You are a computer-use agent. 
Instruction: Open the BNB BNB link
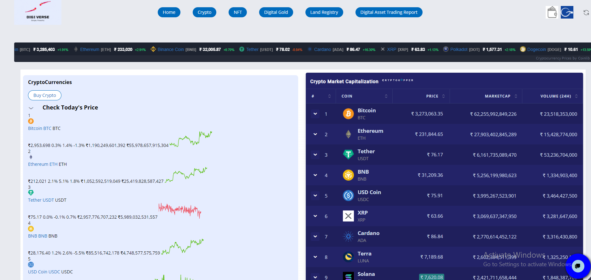point(37,236)
